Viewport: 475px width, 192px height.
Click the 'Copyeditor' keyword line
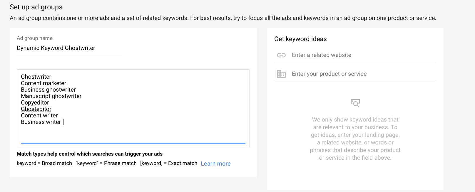pyautogui.click(x=35, y=102)
